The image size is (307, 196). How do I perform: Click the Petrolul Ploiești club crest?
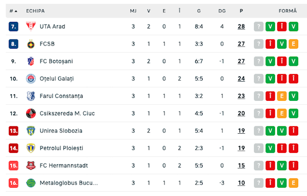click(30, 148)
